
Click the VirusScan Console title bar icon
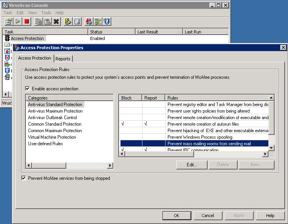tap(5, 5)
